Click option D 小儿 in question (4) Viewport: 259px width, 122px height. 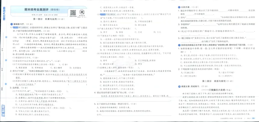point(157,32)
